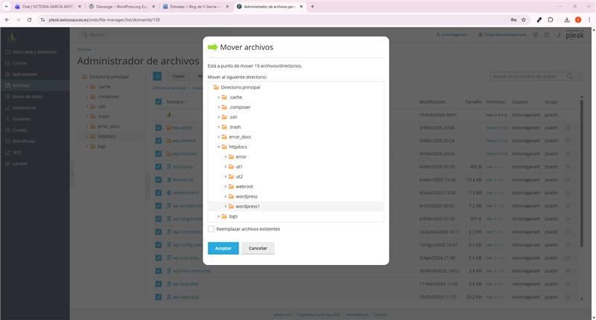Toggle the select-all checkbox beside Nombre

[159, 102]
